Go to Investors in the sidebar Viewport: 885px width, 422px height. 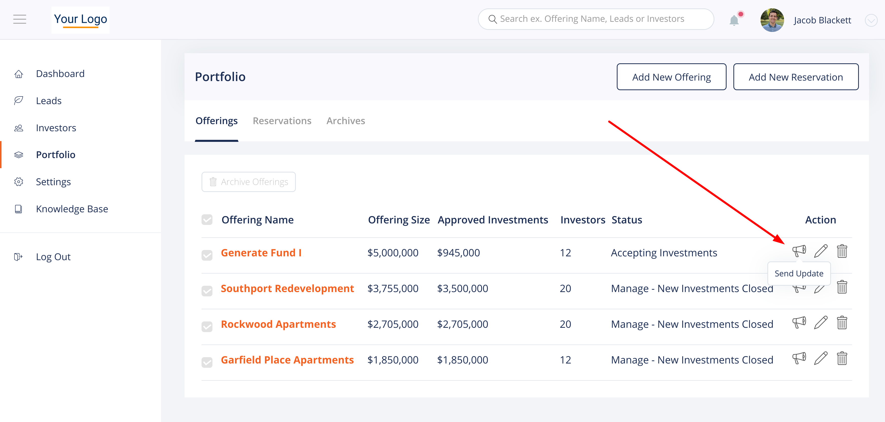(x=56, y=128)
